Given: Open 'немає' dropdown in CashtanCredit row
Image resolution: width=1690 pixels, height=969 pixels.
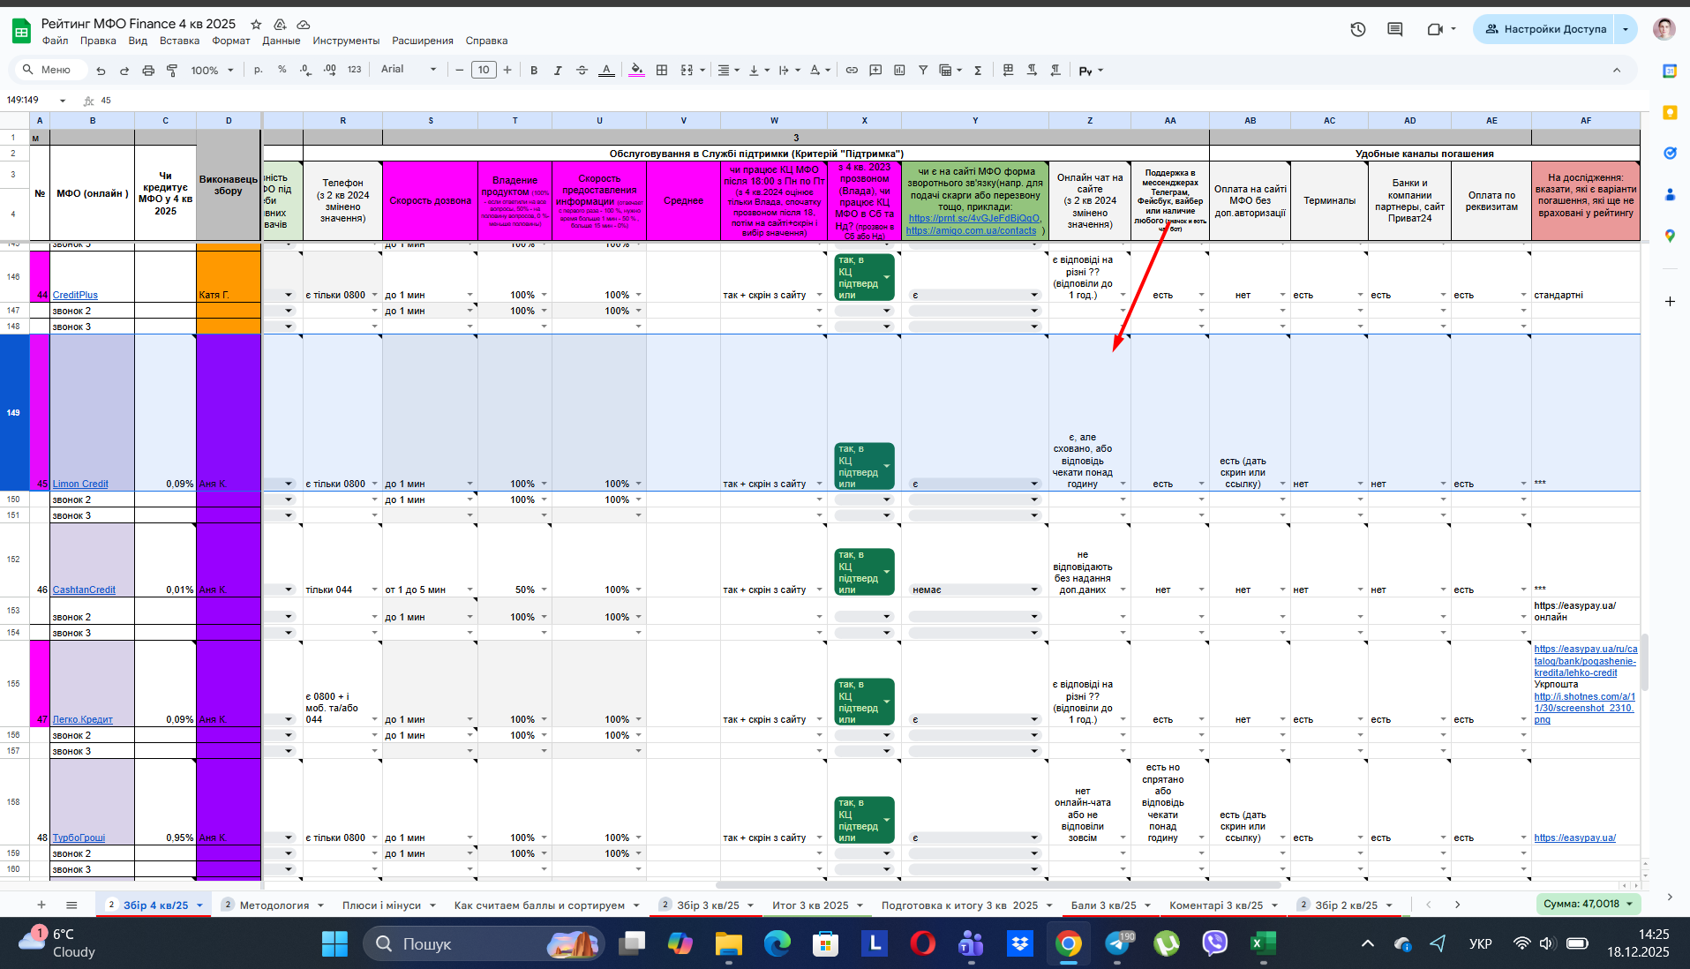Looking at the screenshot, I should click(1034, 590).
